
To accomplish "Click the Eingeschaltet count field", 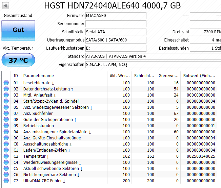I will [x=205, y=40].
